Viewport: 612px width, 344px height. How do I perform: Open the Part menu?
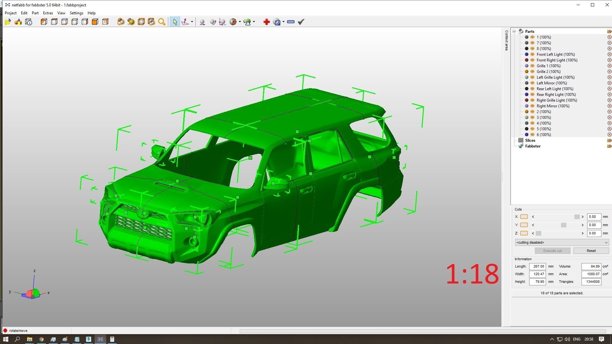[x=35, y=13]
